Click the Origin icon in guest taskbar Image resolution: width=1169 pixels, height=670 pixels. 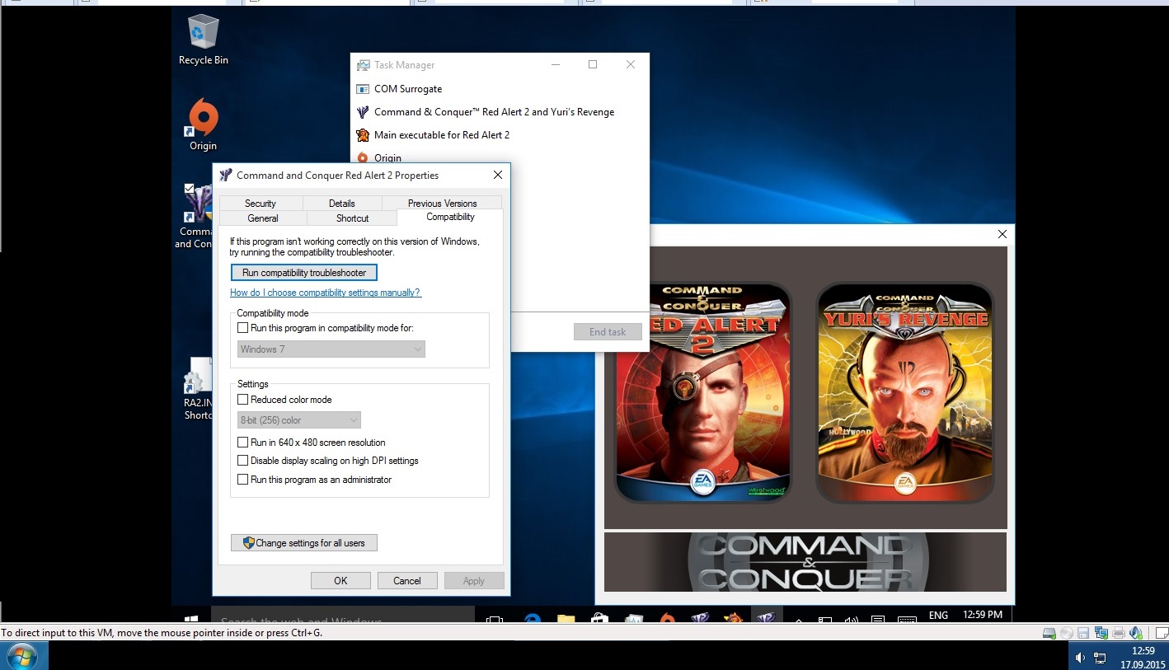pos(667,618)
